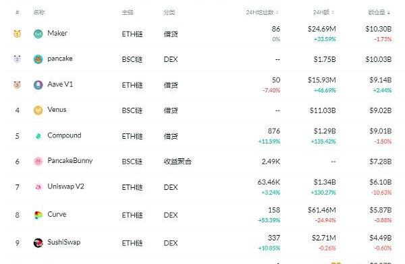
Task: Click the Compound logo icon
Action: tap(38, 136)
